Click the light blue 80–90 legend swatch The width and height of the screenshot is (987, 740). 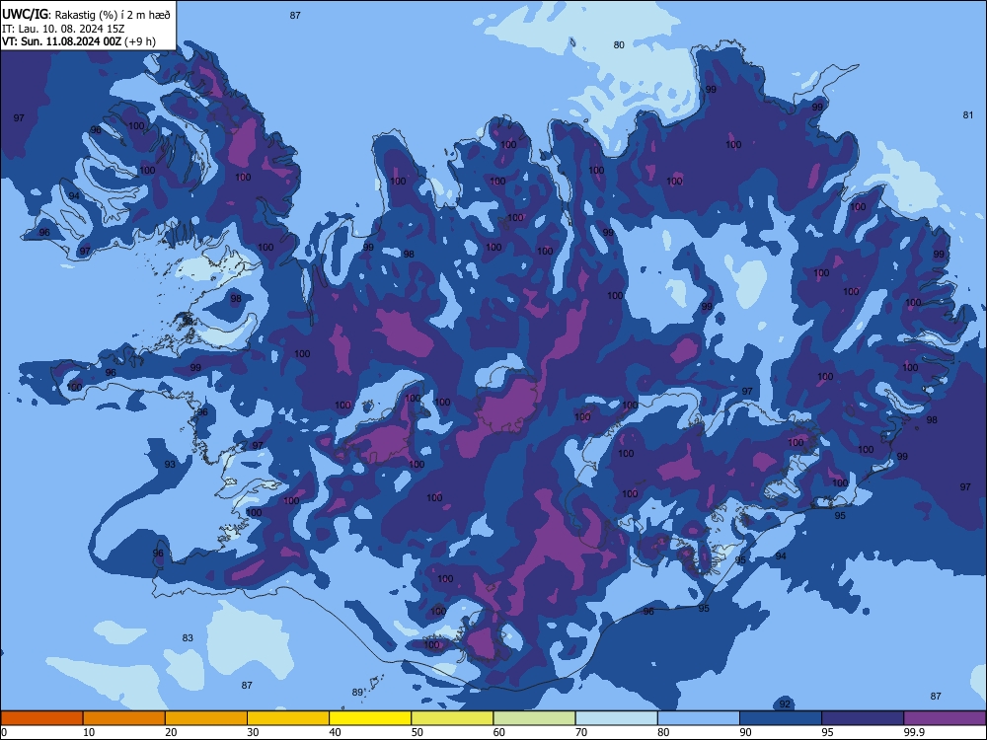(x=699, y=718)
